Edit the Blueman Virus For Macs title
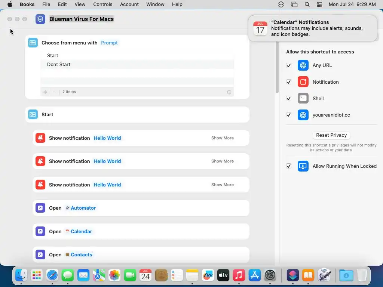The image size is (383, 287). tap(82, 19)
